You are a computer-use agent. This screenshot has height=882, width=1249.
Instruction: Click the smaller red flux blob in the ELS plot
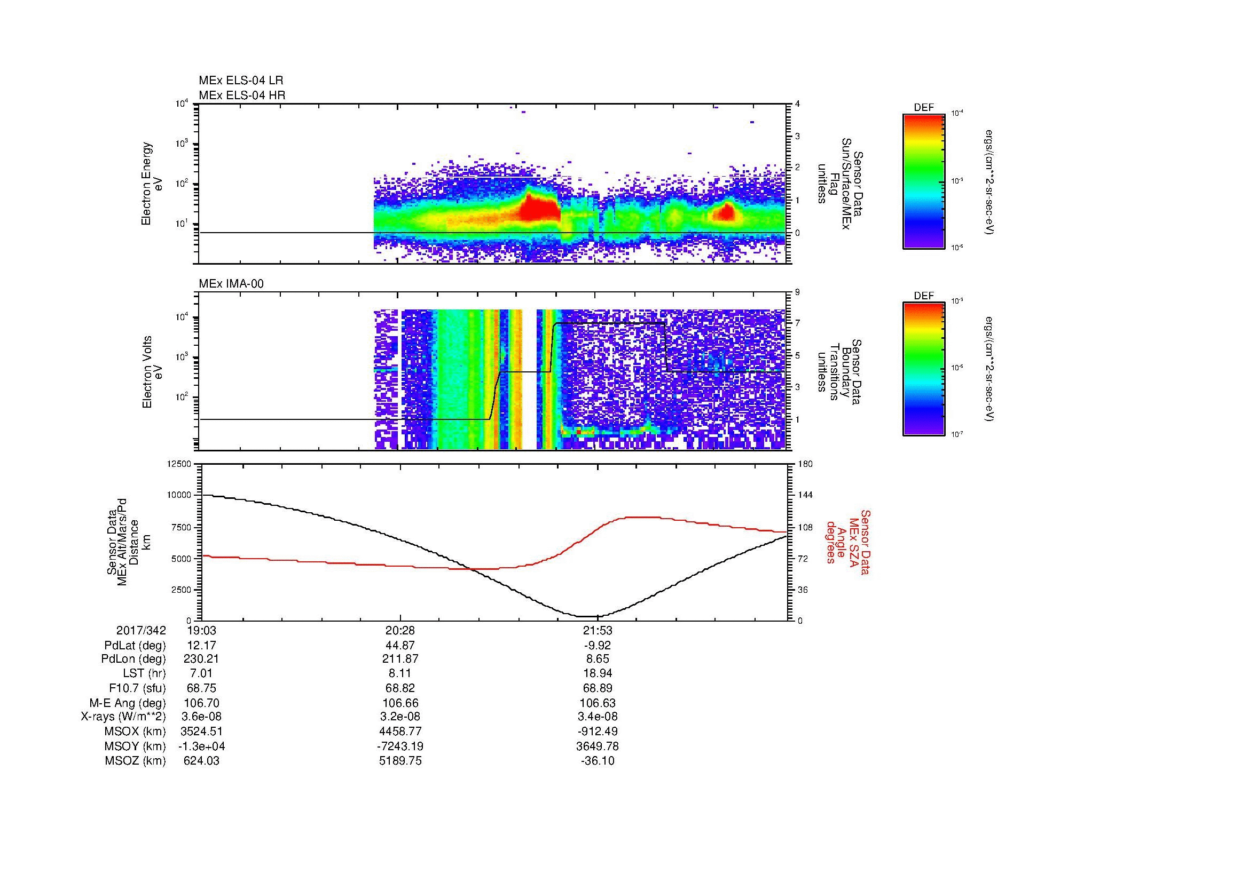pyautogui.click(x=726, y=211)
